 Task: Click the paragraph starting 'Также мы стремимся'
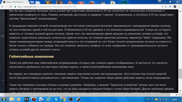pos(91,88)
